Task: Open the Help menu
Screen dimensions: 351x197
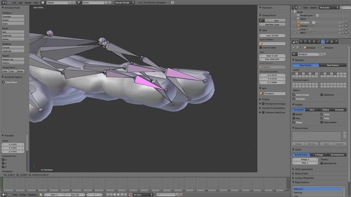Action: pyautogui.click(x=36, y=2)
